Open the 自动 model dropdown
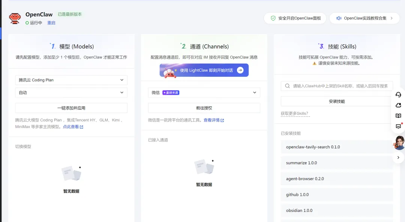The width and height of the screenshot is (405, 222). coord(71,92)
